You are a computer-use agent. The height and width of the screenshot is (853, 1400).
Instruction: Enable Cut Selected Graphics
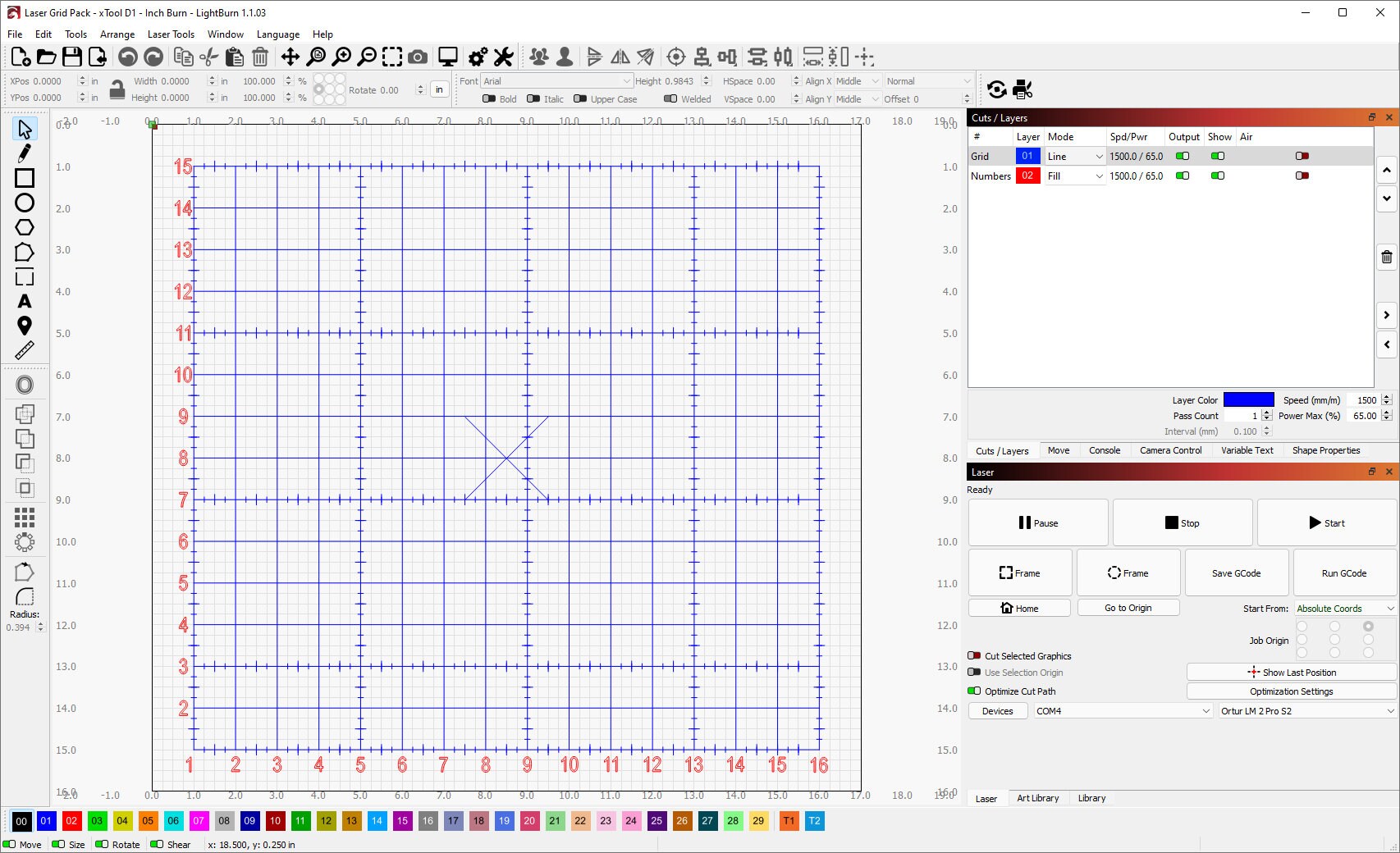[976, 655]
